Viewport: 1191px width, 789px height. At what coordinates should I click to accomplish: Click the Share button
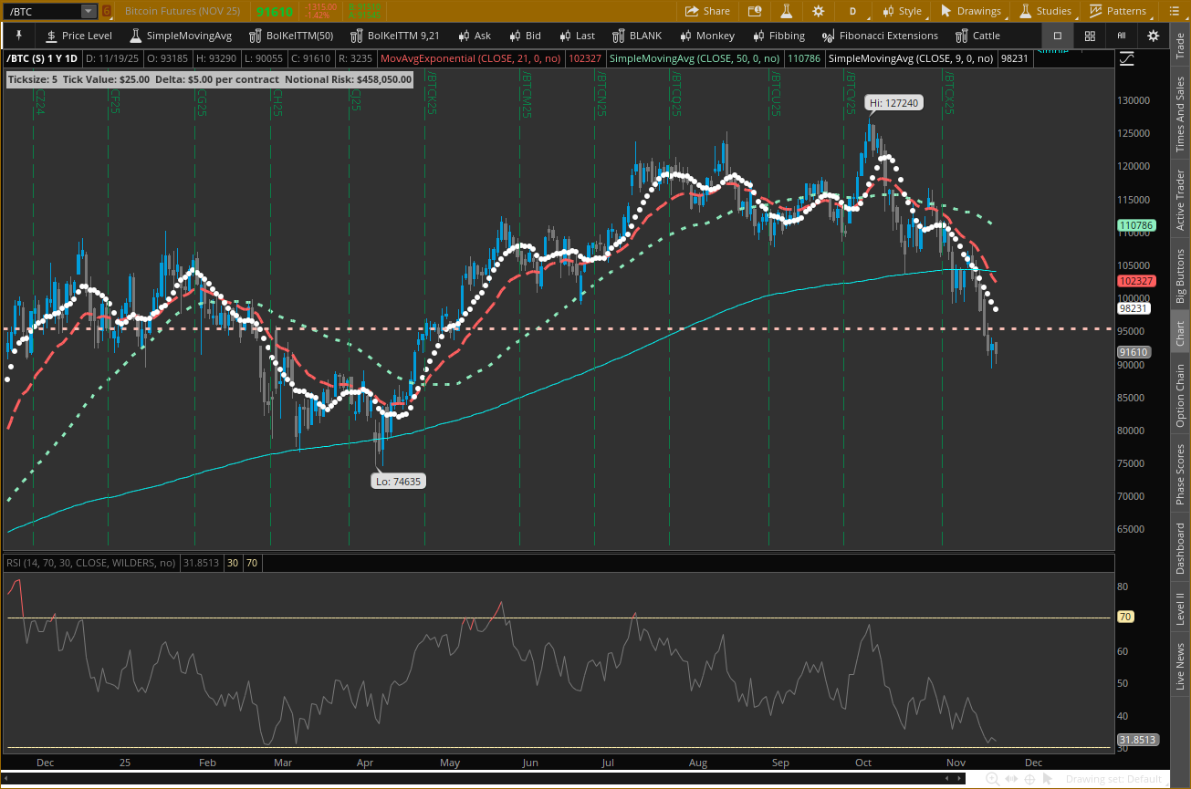[707, 11]
